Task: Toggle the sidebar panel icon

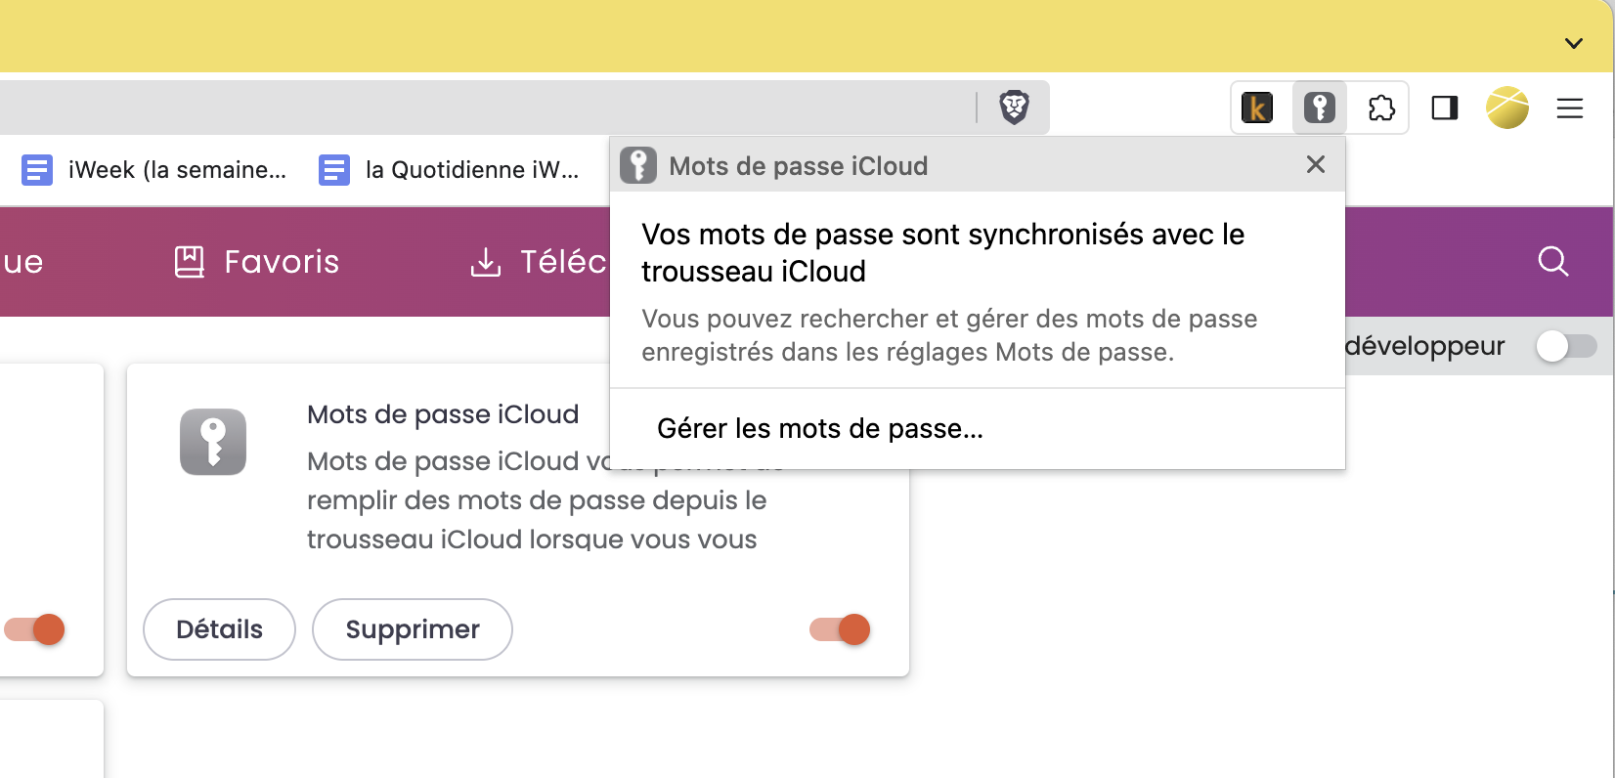Action: coord(1445,108)
